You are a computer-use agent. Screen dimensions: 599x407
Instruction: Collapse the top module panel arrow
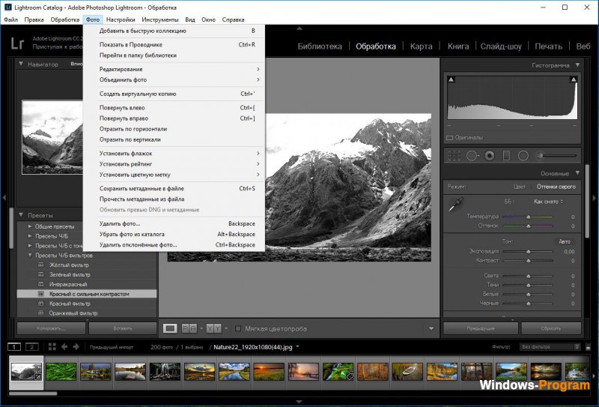click(x=299, y=28)
